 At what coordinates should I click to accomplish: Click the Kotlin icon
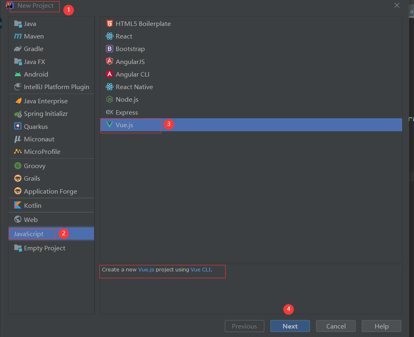[x=18, y=205]
